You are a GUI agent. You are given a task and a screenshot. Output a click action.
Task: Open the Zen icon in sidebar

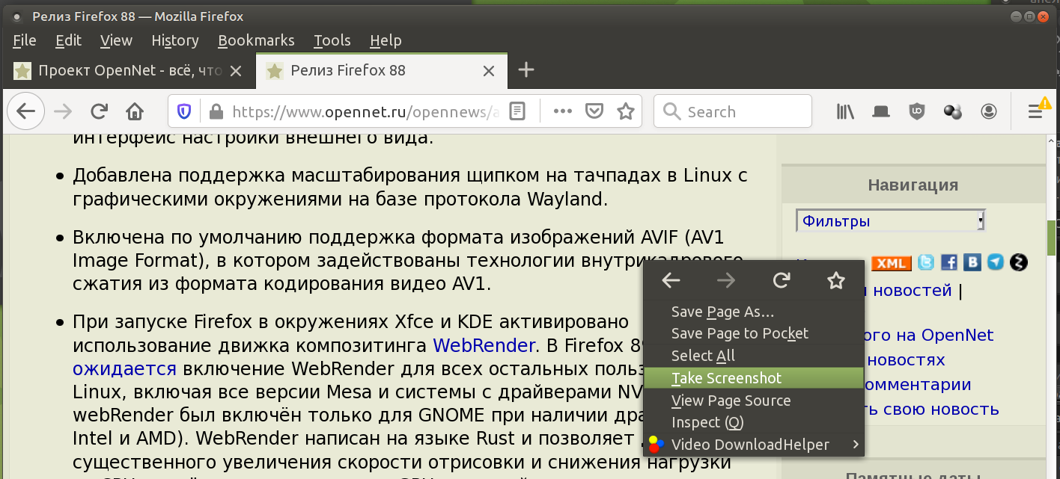[1019, 262]
